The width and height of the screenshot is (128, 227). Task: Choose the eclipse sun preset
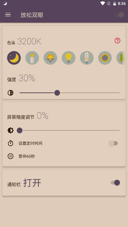[105, 58]
